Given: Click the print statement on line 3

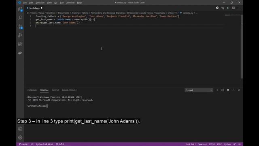Looking at the screenshot, I should (x=57, y=23).
